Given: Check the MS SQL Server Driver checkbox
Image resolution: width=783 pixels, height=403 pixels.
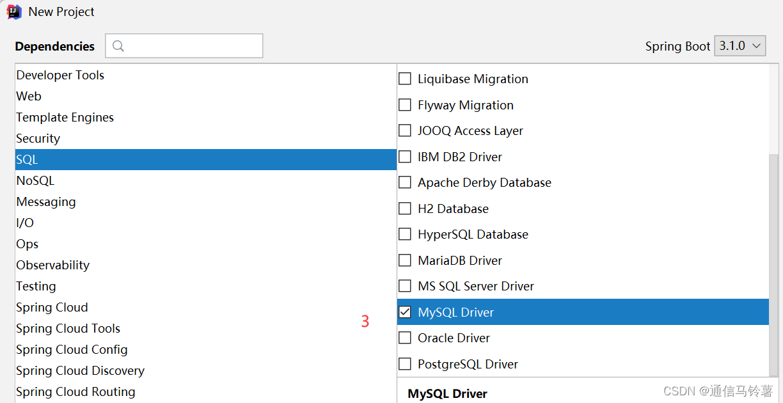Looking at the screenshot, I should click(405, 286).
